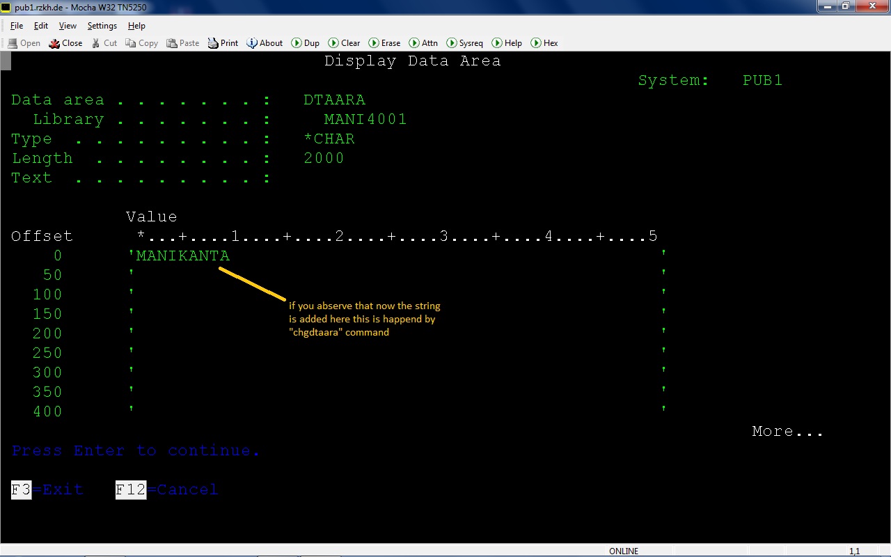Image resolution: width=891 pixels, height=557 pixels.
Task: Click the Print toolbar icon
Action: click(222, 42)
